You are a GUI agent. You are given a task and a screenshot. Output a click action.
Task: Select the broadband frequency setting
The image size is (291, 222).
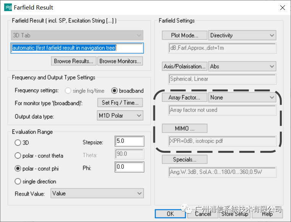click(x=114, y=91)
